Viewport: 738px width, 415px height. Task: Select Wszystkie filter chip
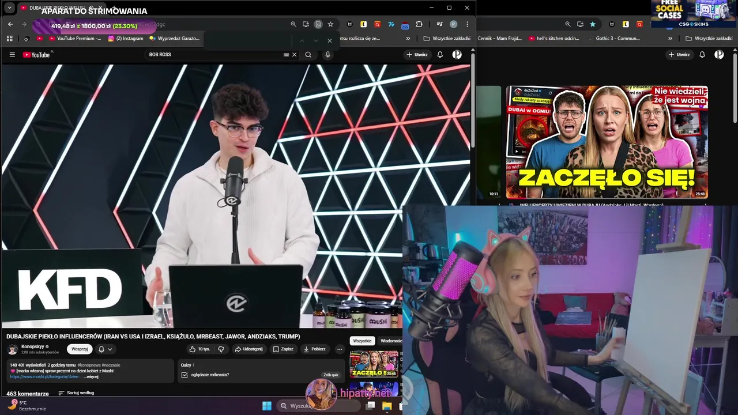tap(362, 341)
